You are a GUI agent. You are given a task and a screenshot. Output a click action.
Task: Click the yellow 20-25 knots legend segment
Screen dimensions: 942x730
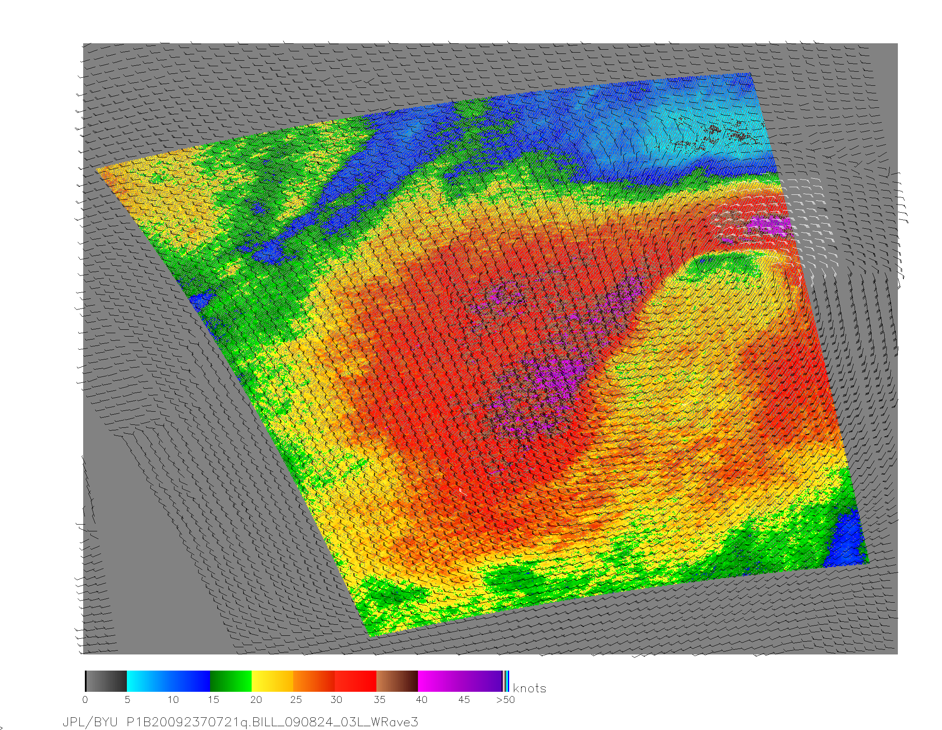pos(272,681)
